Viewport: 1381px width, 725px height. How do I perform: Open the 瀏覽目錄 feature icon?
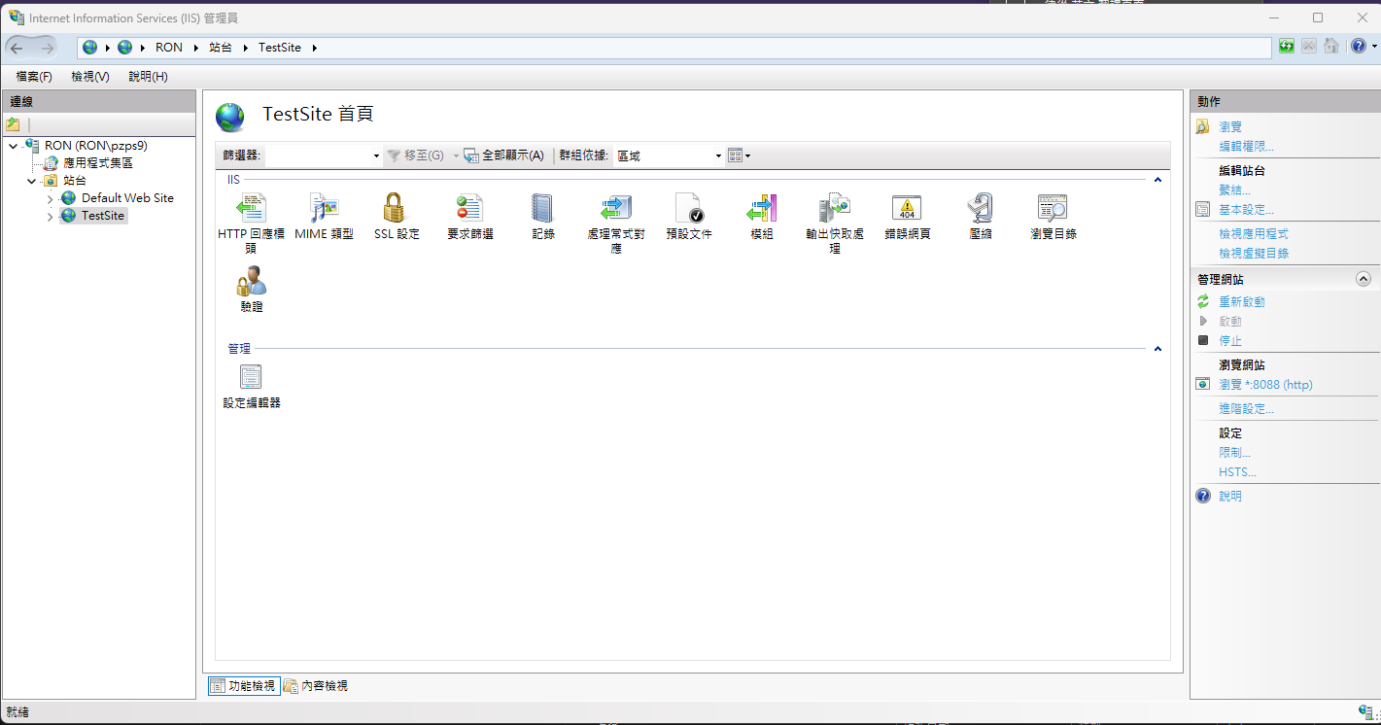click(1053, 208)
